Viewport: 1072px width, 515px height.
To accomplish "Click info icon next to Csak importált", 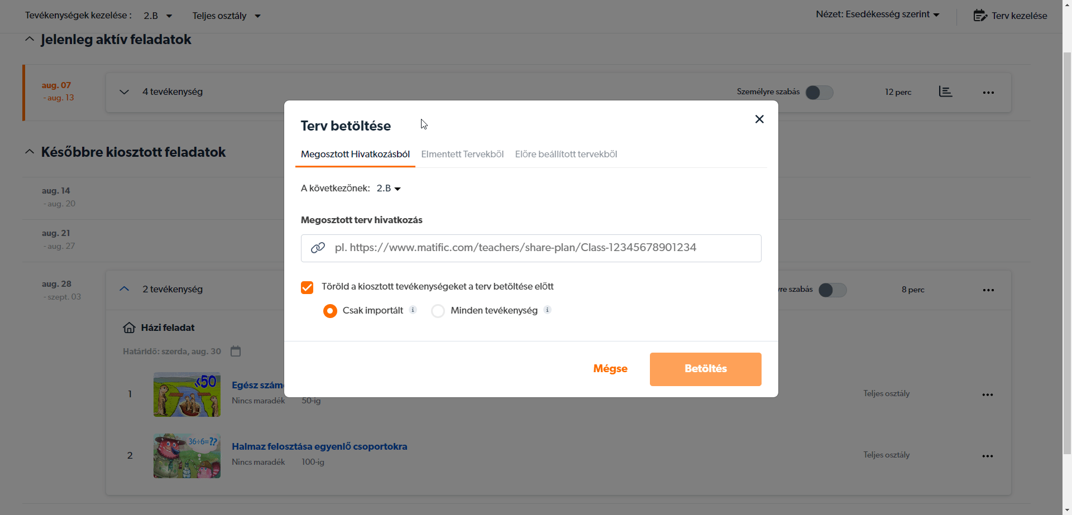I will (x=413, y=310).
